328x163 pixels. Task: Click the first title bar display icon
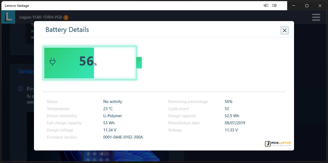[266, 5]
